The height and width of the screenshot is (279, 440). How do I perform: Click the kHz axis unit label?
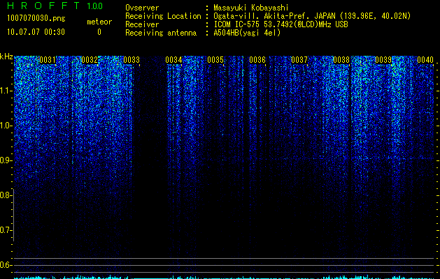pyautogui.click(x=6, y=56)
